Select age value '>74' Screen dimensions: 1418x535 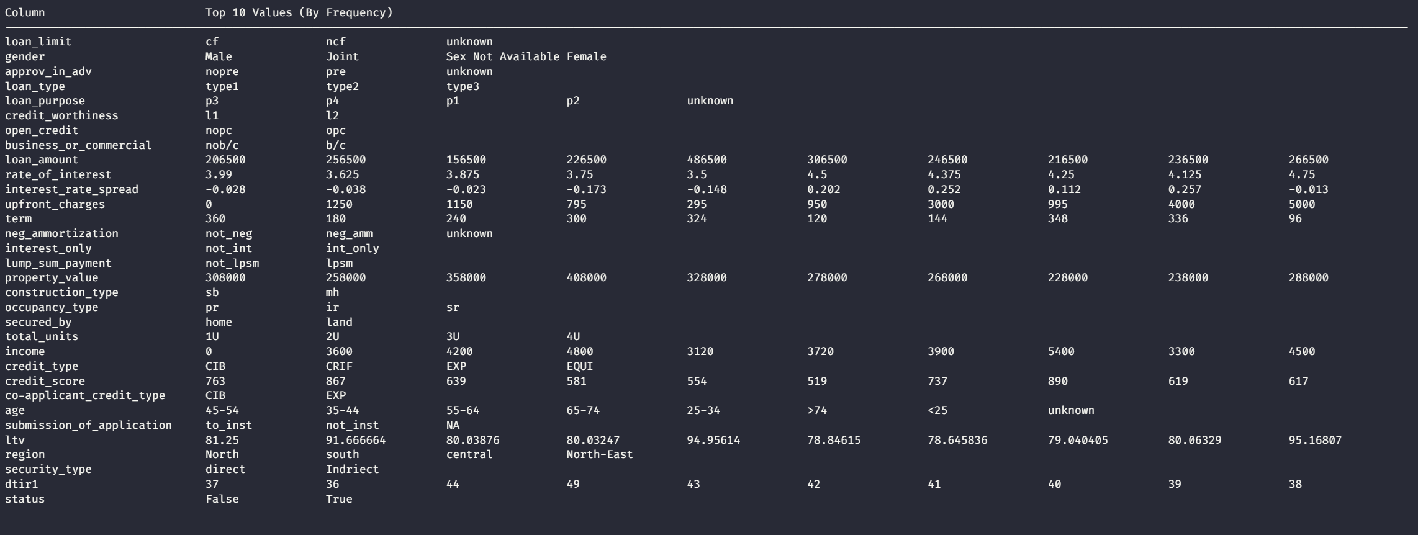pos(817,410)
